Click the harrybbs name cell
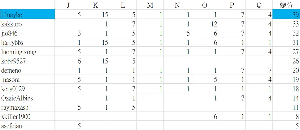This screenshot has width=300, height=130. tap(28, 42)
